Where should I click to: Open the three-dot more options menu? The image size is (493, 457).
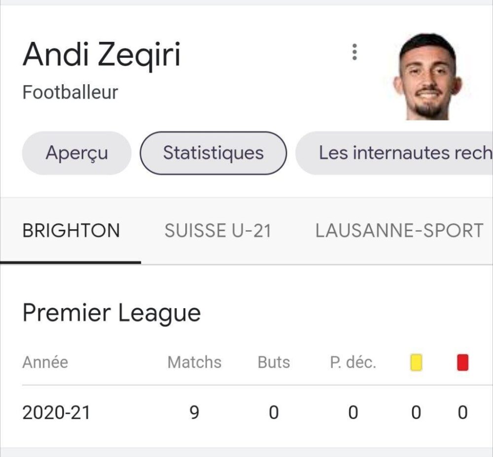(x=354, y=52)
